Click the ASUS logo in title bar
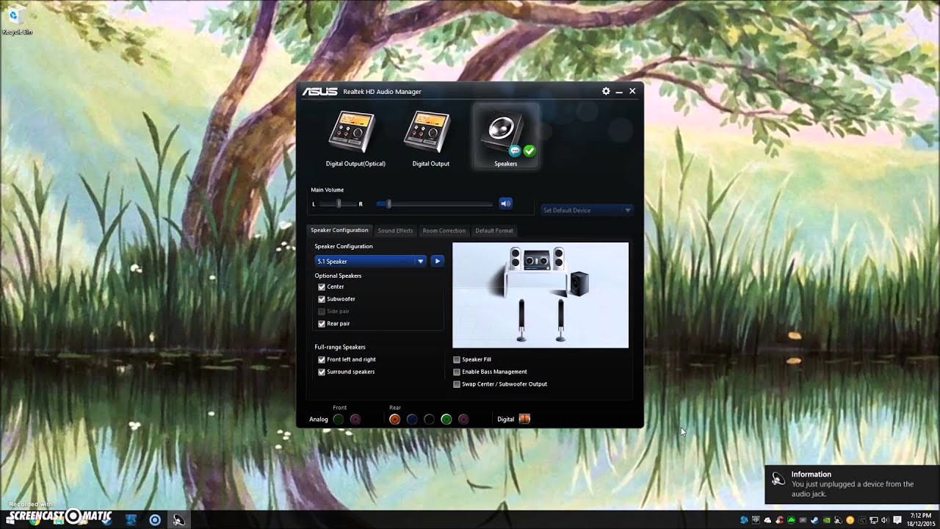The width and height of the screenshot is (940, 529). [319, 91]
